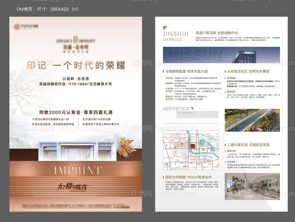295x222 pixels.
Task: Click the large IMPRINT text on copper band
Action: click(x=78, y=170)
